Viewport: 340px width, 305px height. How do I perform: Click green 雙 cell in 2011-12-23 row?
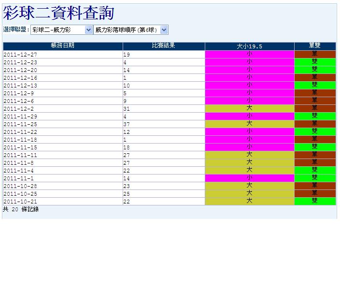coord(315,62)
